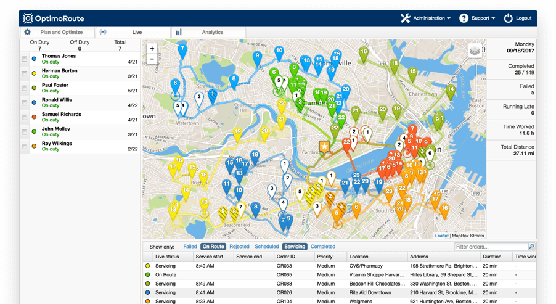Switch to Plan and Optimize tab
The width and height of the screenshot is (556, 304).
(57, 32)
